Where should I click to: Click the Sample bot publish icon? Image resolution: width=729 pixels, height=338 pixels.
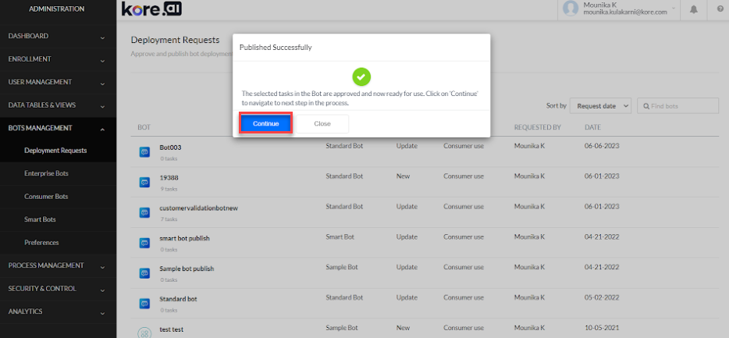coord(144,272)
